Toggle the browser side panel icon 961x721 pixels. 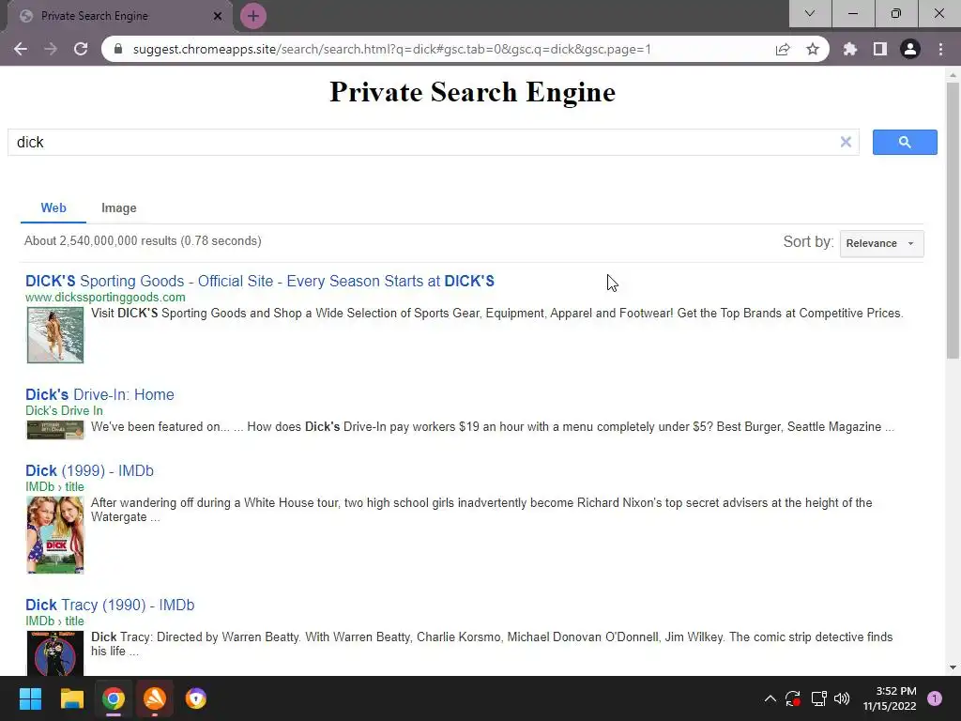880,49
